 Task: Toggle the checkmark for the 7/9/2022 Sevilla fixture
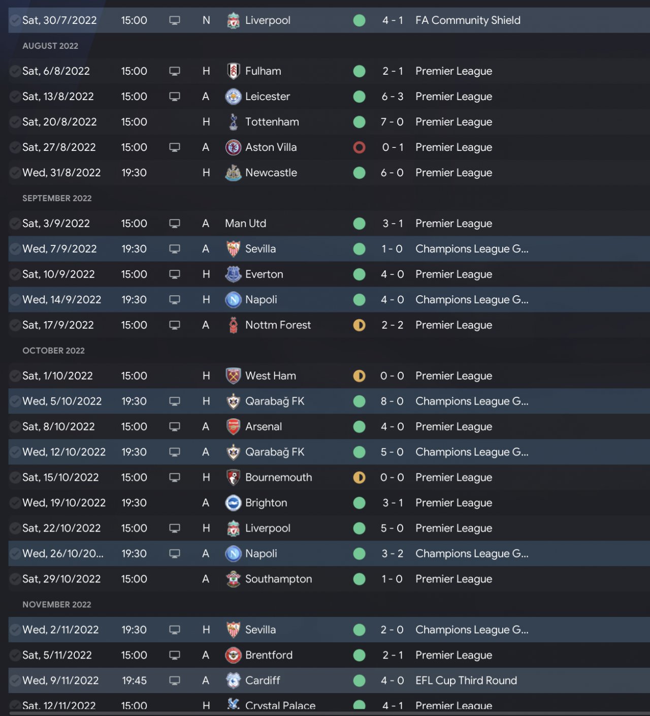pyautogui.click(x=15, y=249)
